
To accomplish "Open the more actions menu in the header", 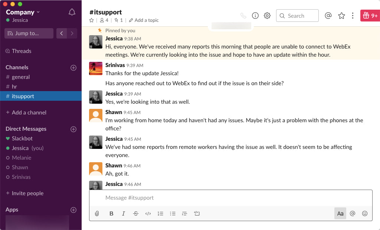I will [353, 16].
